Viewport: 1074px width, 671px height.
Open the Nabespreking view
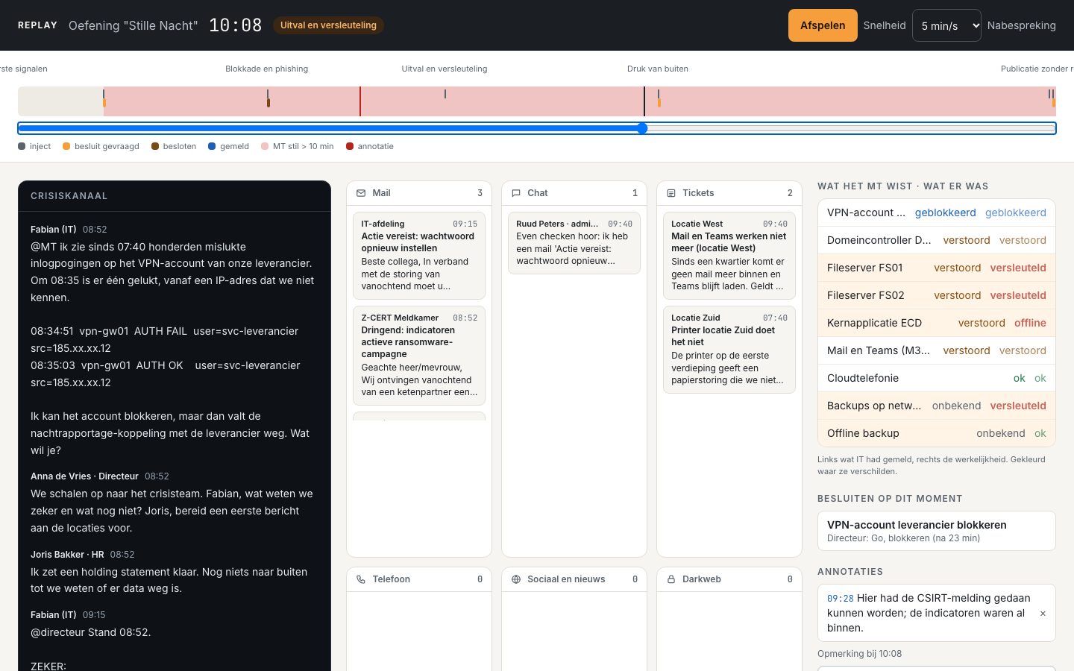[x=1021, y=25]
